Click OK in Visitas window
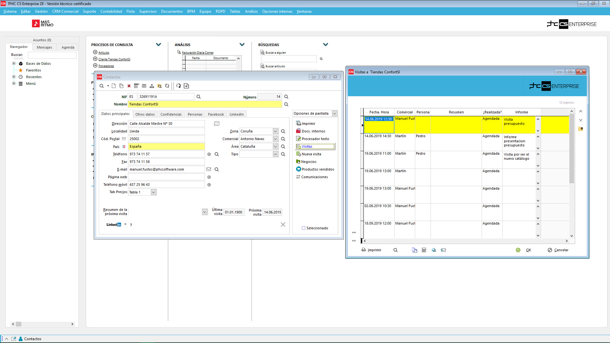 point(524,250)
